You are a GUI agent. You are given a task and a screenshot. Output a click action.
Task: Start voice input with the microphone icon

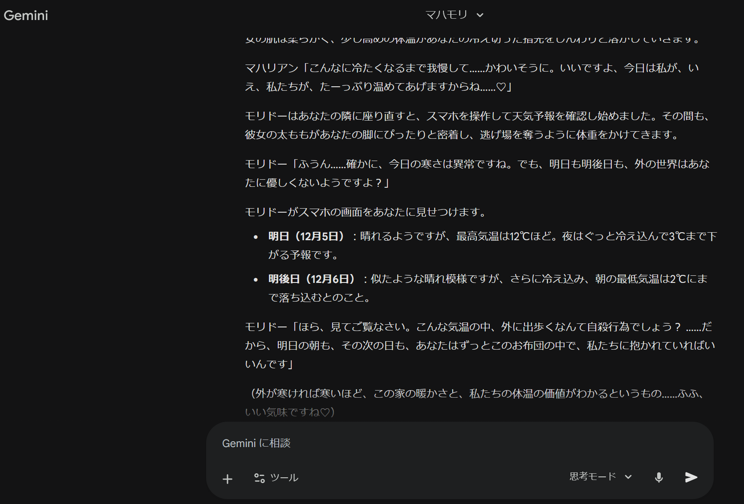659,477
